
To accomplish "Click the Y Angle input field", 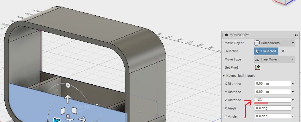I will (x=273, y=116).
